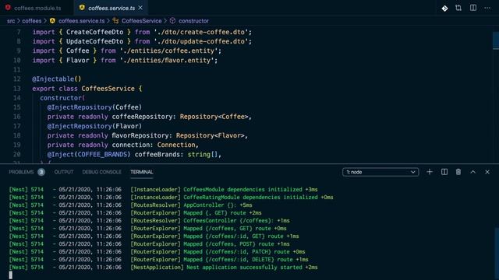Click CreateCoffeeDto import on line 7
The width and height of the screenshot is (499, 280).
click(94, 32)
